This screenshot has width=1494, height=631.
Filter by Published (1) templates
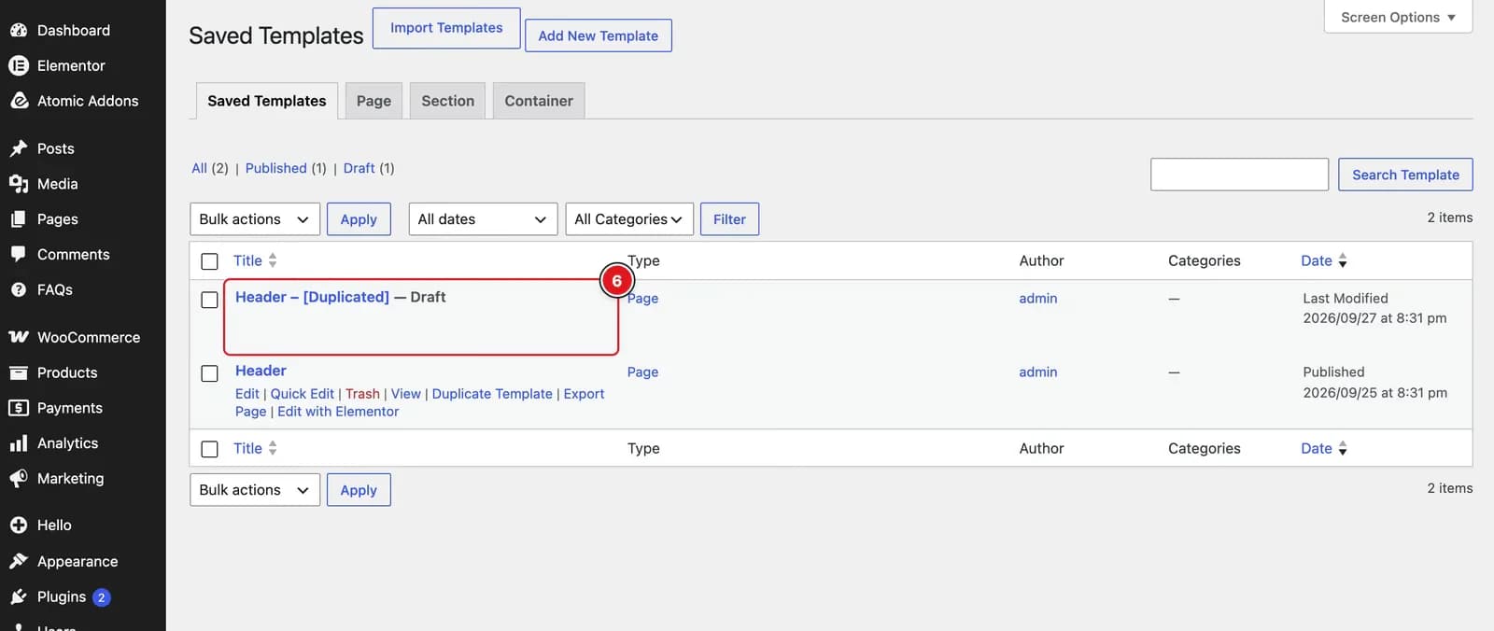click(286, 168)
